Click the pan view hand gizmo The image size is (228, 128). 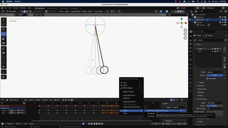[185, 34]
